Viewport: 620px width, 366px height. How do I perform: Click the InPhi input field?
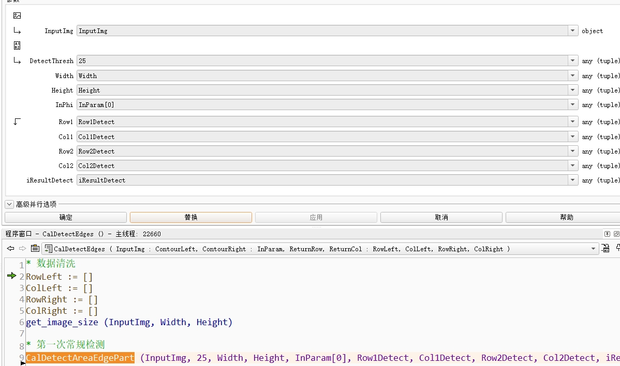[321, 105]
